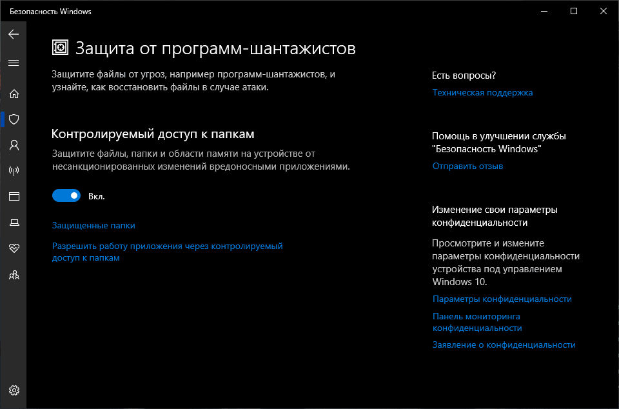Maximize the Безопасность Windows window
The height and width of the screenshot is (409, 619).
click(574, 11)
